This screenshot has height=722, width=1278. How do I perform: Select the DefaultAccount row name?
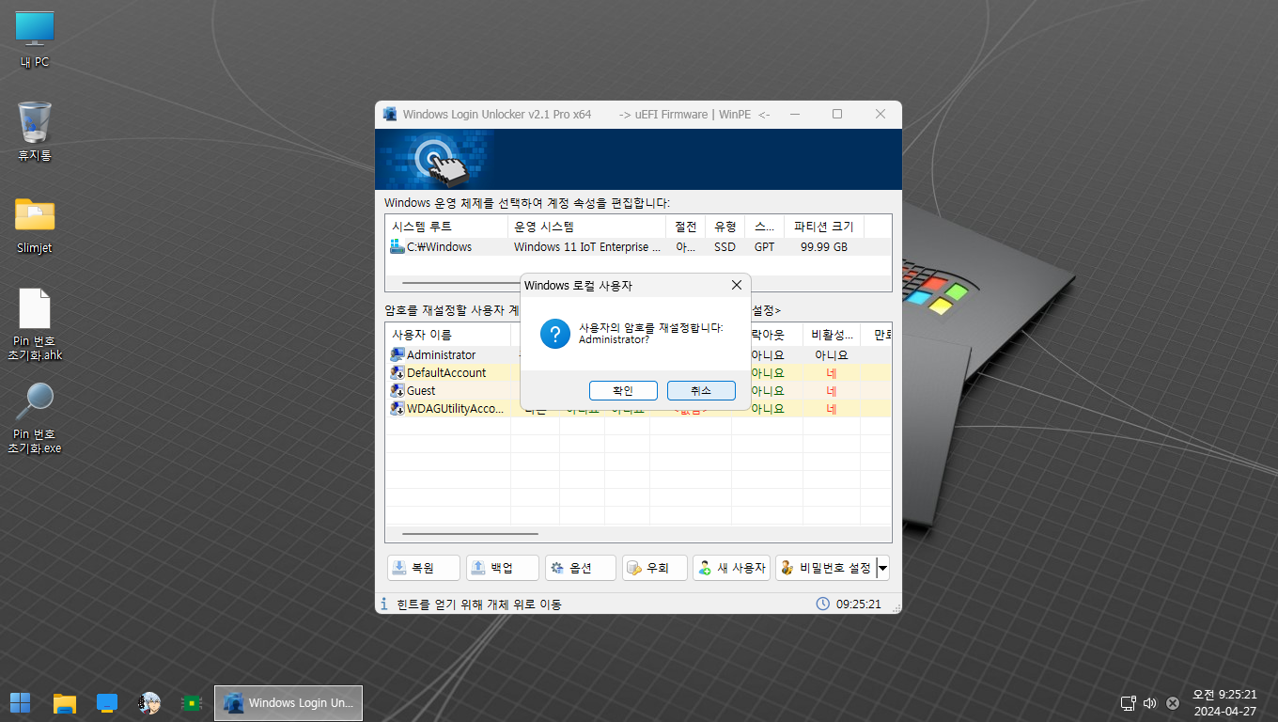pyautogui.click(x=446, y=372)
